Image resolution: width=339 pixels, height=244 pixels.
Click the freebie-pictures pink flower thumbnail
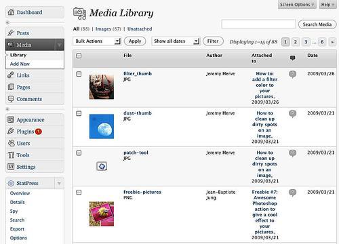point(102,214)
